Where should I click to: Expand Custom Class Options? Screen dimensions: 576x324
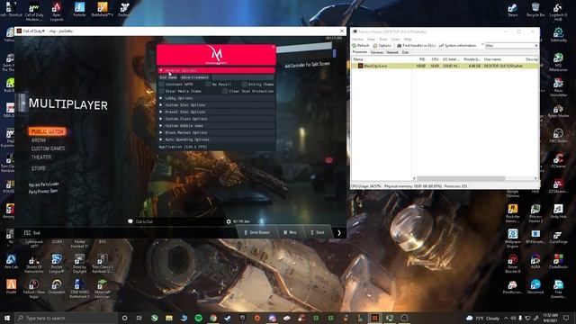pyautogui.click(x=216, y=119)
